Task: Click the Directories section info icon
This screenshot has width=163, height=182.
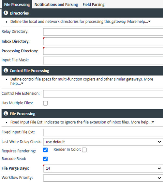Action: pyautogui.click(x=6, y=13)
